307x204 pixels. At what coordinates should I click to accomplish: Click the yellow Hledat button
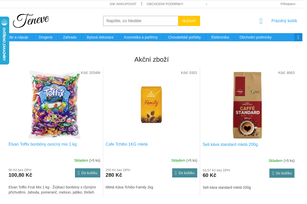(189, 21)
